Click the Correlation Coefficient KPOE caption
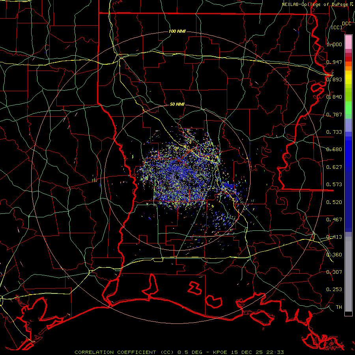Screen dimensions: 355x355 [x=179, y=352]
